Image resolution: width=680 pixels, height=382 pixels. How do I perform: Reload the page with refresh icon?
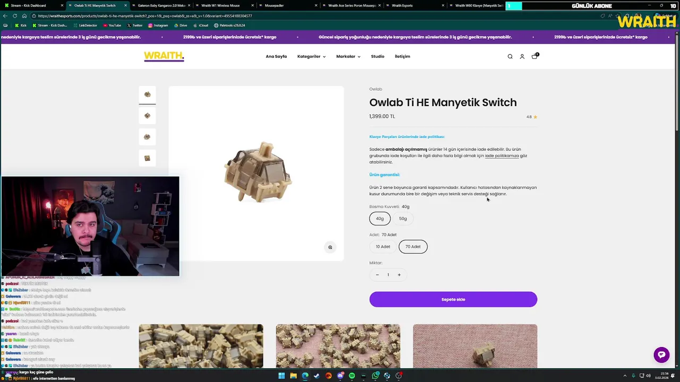[x=15, y=16]
